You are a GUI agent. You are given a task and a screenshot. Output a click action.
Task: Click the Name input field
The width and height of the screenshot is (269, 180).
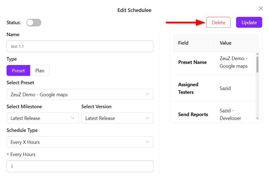coord(80,46)
